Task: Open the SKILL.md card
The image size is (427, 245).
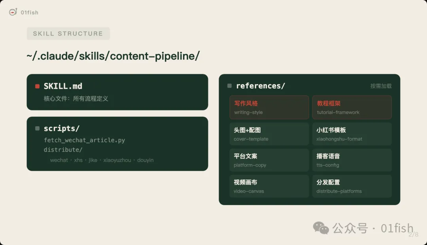Action: [117, 92]
